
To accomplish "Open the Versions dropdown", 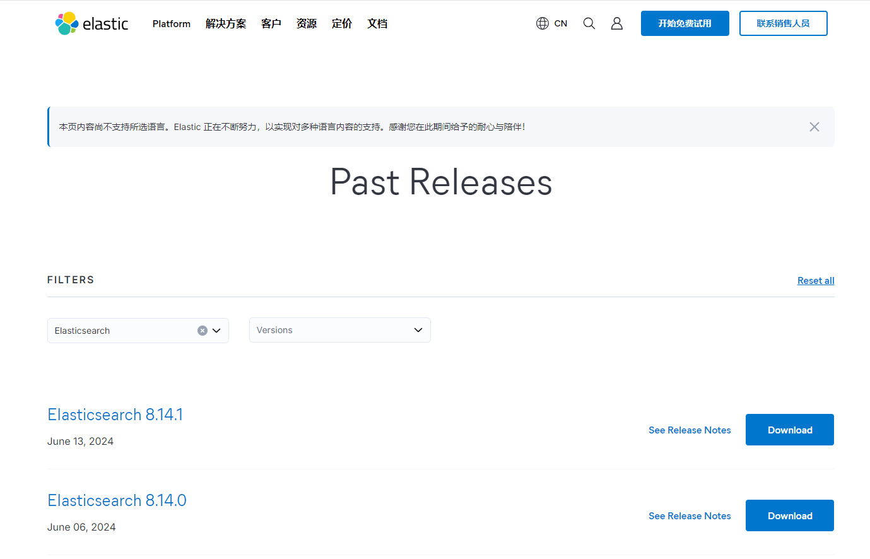I will tap(340, 330).
